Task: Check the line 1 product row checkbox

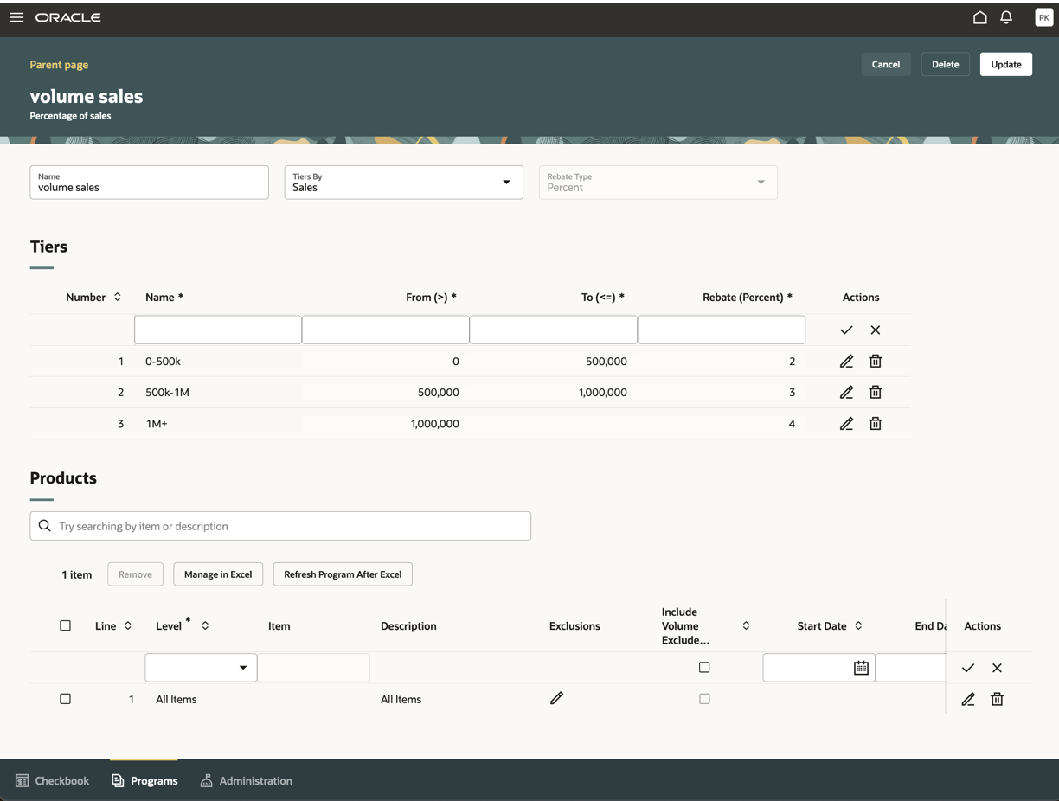Action: coord(65,698)
